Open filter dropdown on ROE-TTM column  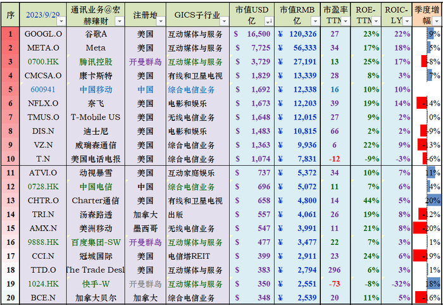point(376,21)
